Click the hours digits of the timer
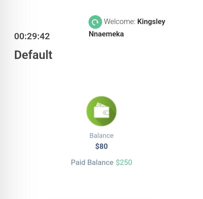The image size is (203, 199). point(19,36)
